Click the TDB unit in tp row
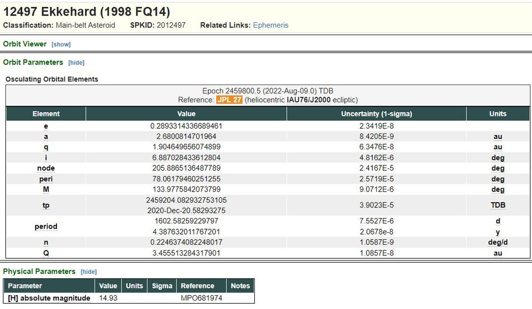532x309 pixels. (497, 205)
